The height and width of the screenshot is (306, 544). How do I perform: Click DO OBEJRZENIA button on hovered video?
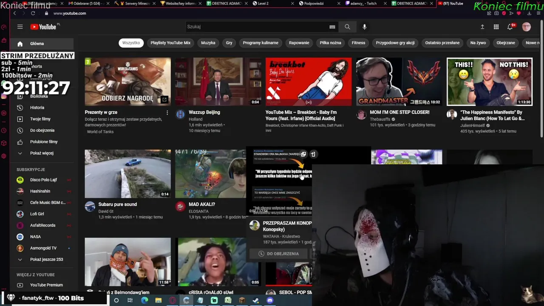(279, 254)
